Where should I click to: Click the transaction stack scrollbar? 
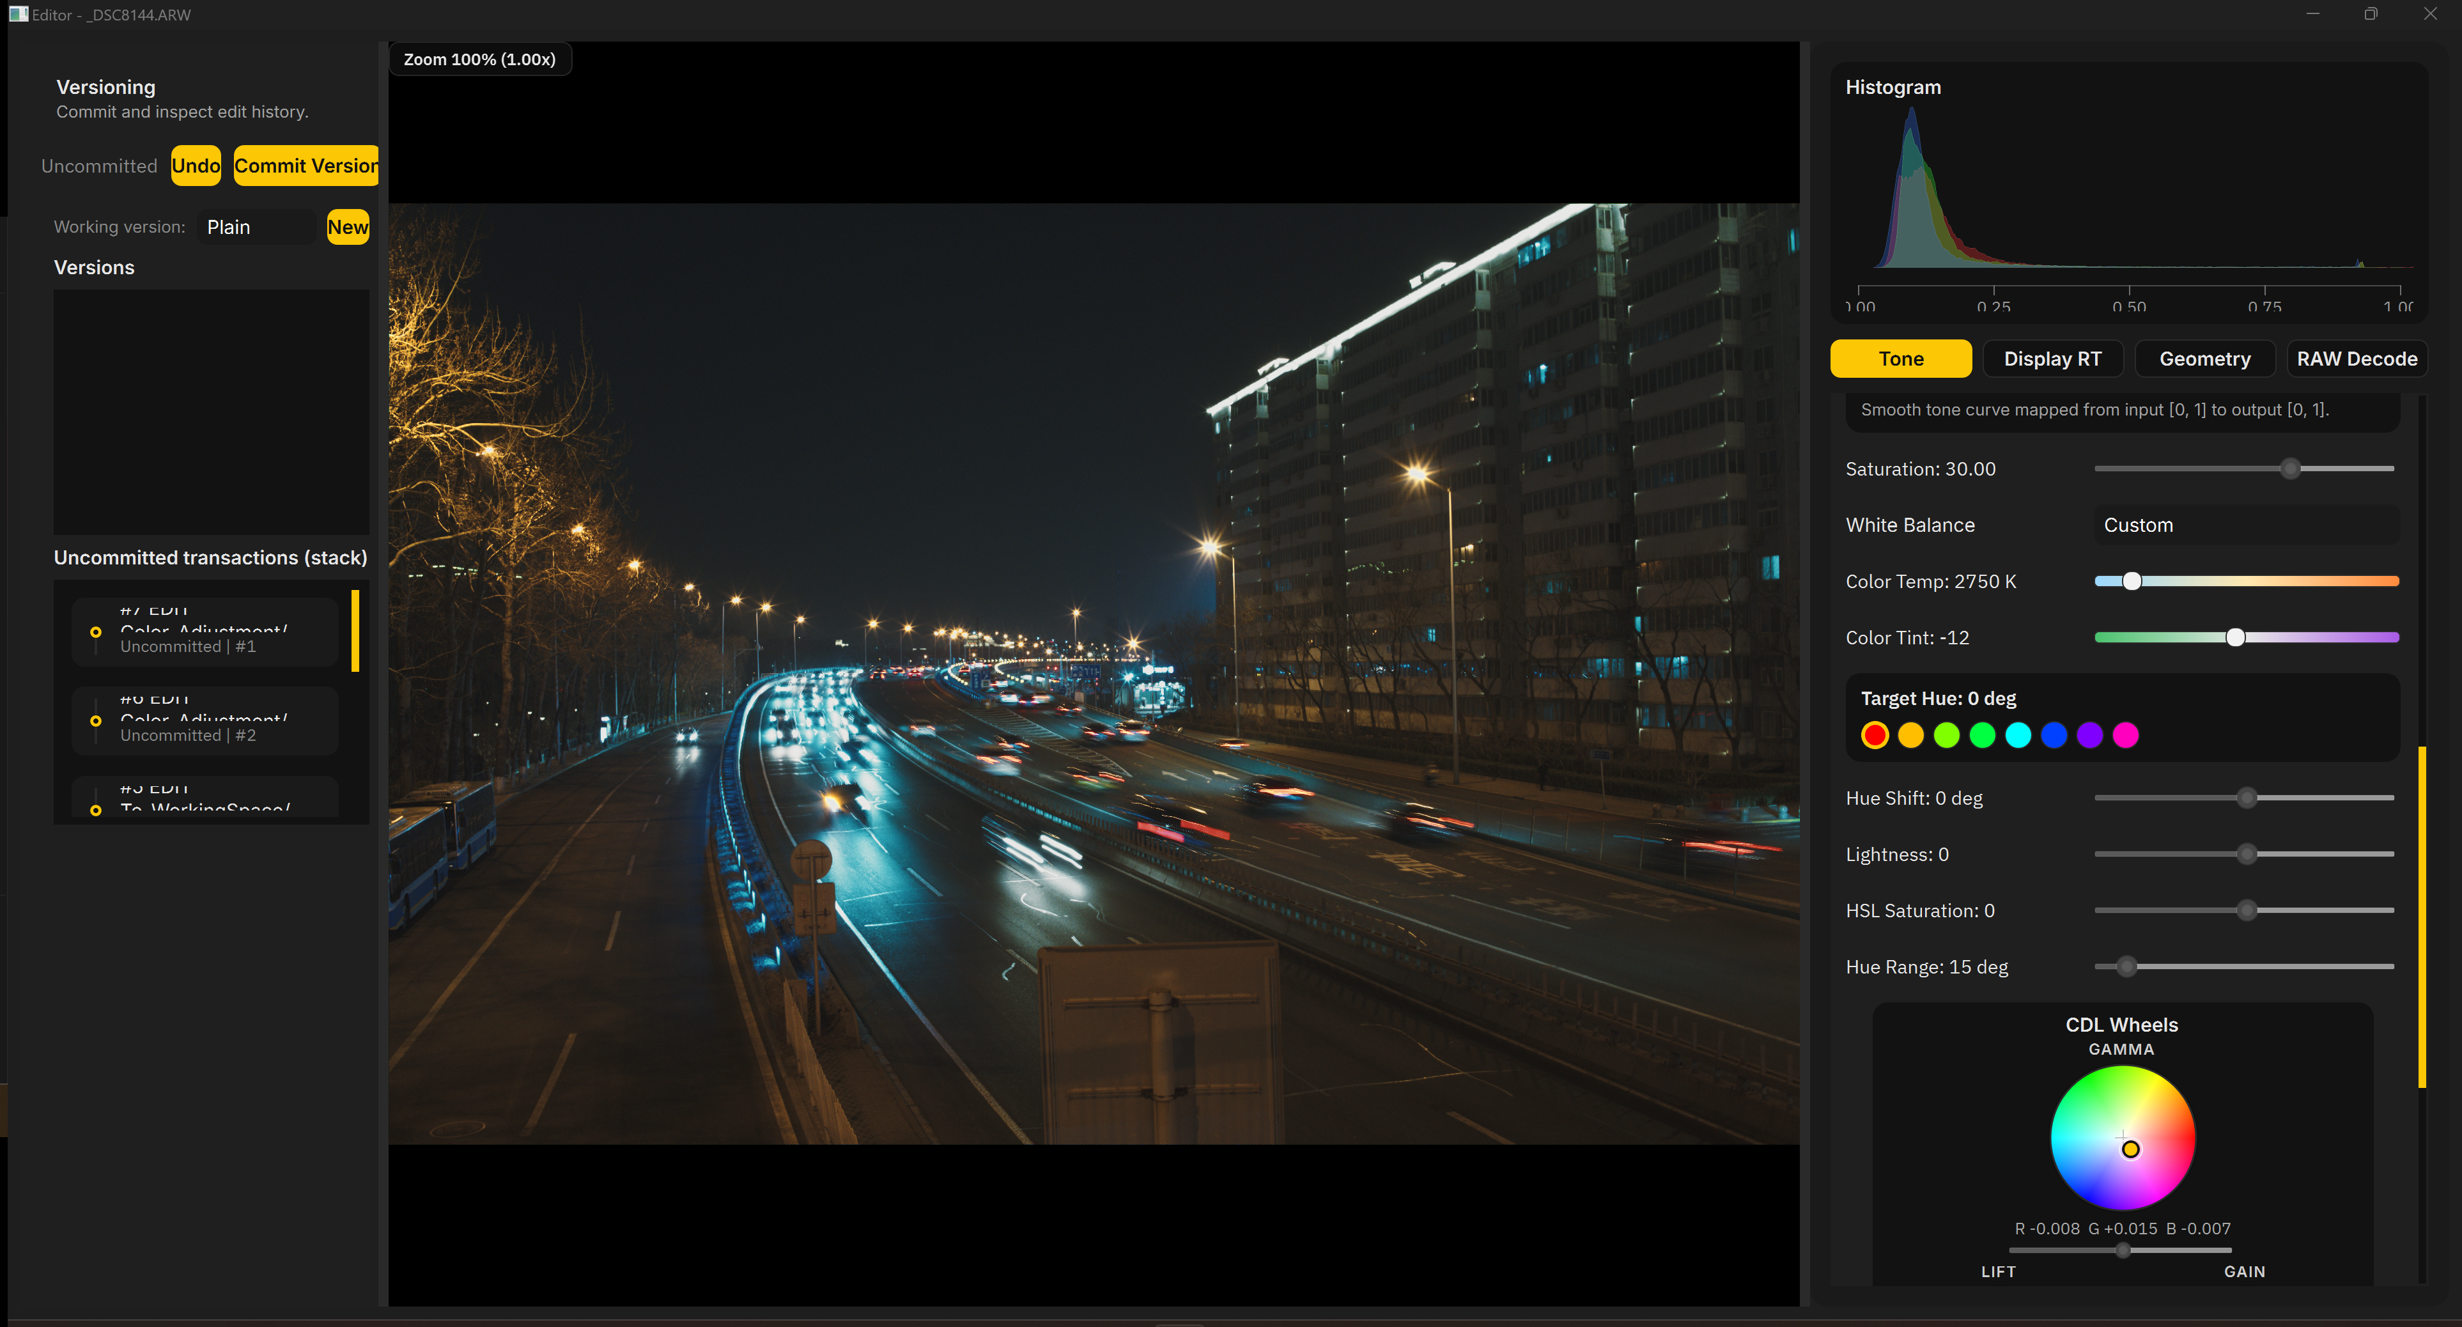coord(355,631)
